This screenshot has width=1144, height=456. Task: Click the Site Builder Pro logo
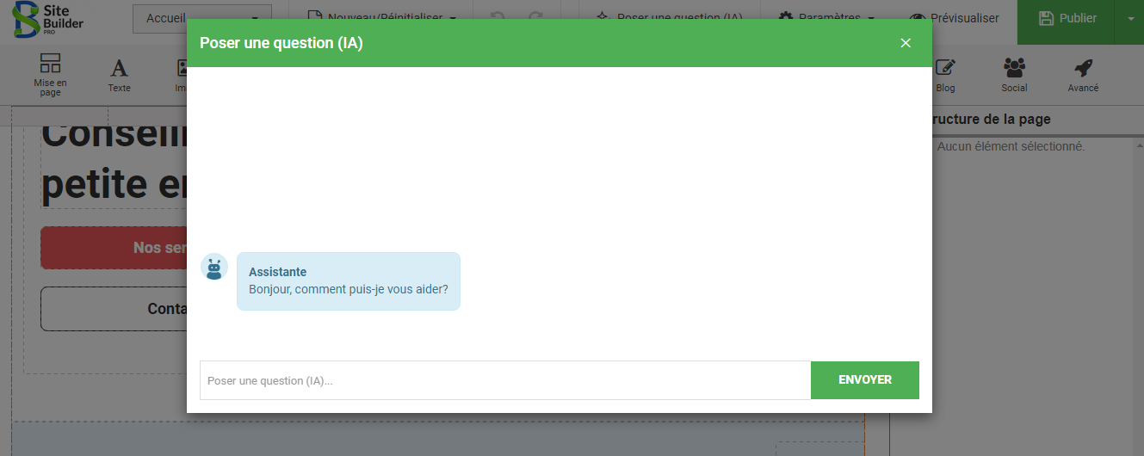tap(48, 19)
